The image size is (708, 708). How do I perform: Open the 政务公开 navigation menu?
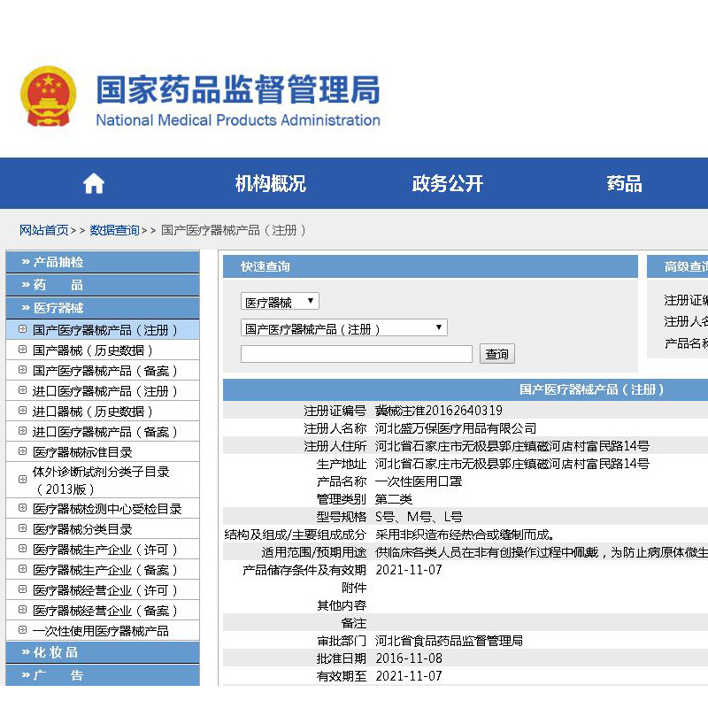[447, 184]
